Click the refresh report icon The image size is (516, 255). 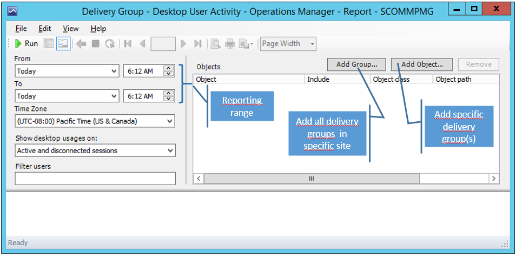coord(110,44)
